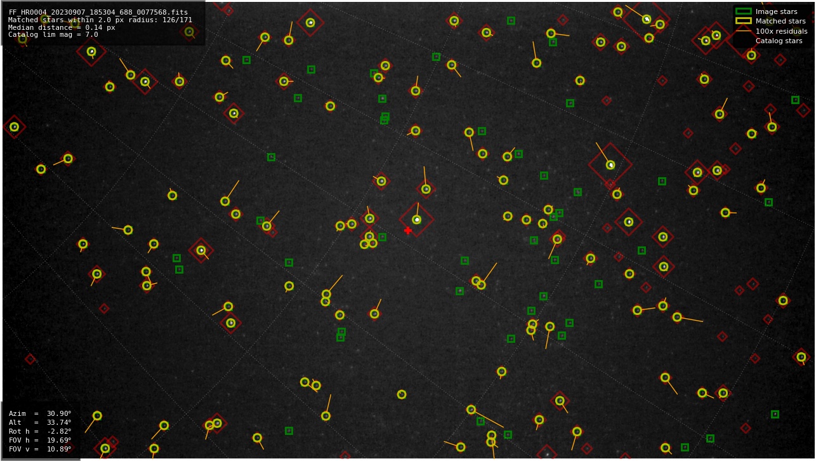Click the 'Matched stars' legend label
The image size is (816, 461).
780,21
